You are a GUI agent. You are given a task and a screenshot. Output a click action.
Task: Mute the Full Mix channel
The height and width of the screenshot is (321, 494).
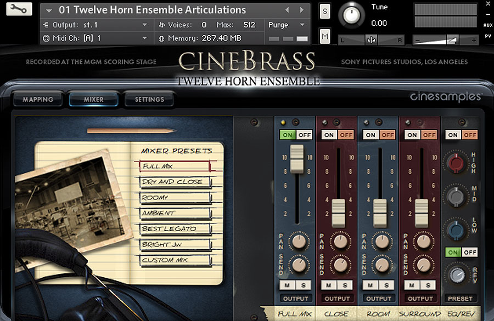point(287,285)
